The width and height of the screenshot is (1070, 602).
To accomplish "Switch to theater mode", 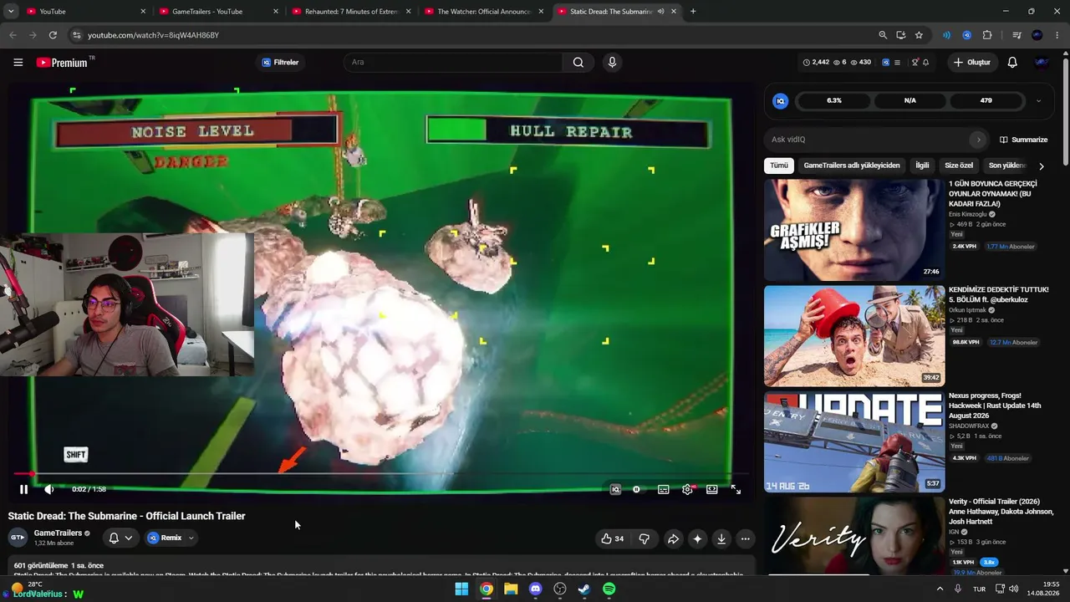I will point(711,490).
